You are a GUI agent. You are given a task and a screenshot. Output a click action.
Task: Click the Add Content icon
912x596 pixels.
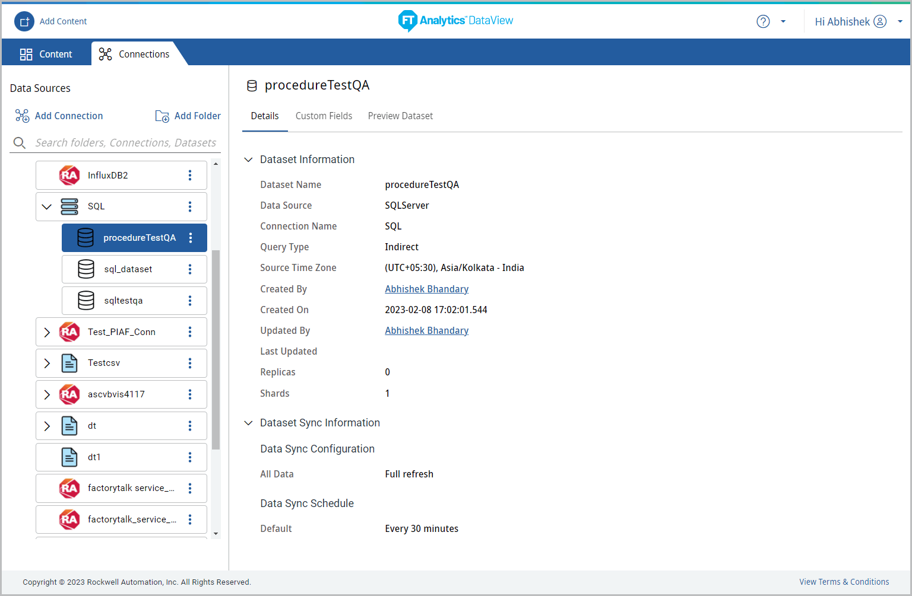pyautogui.click(x=24, y=21)
